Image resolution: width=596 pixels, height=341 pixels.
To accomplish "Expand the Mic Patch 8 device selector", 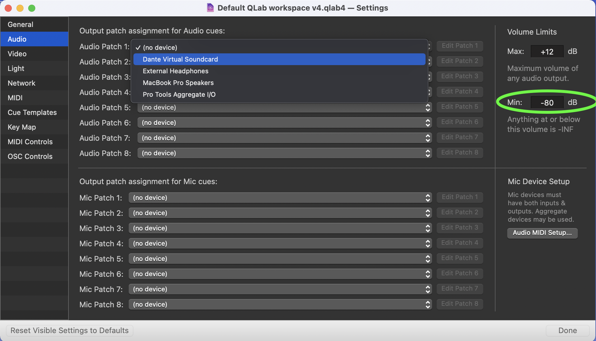I will (280, 304).
